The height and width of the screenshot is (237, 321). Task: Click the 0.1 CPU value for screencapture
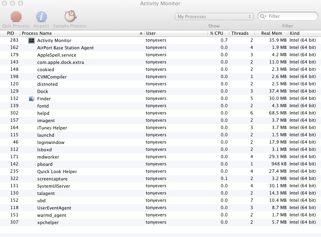pyautogui.click(x=224, y=179)
